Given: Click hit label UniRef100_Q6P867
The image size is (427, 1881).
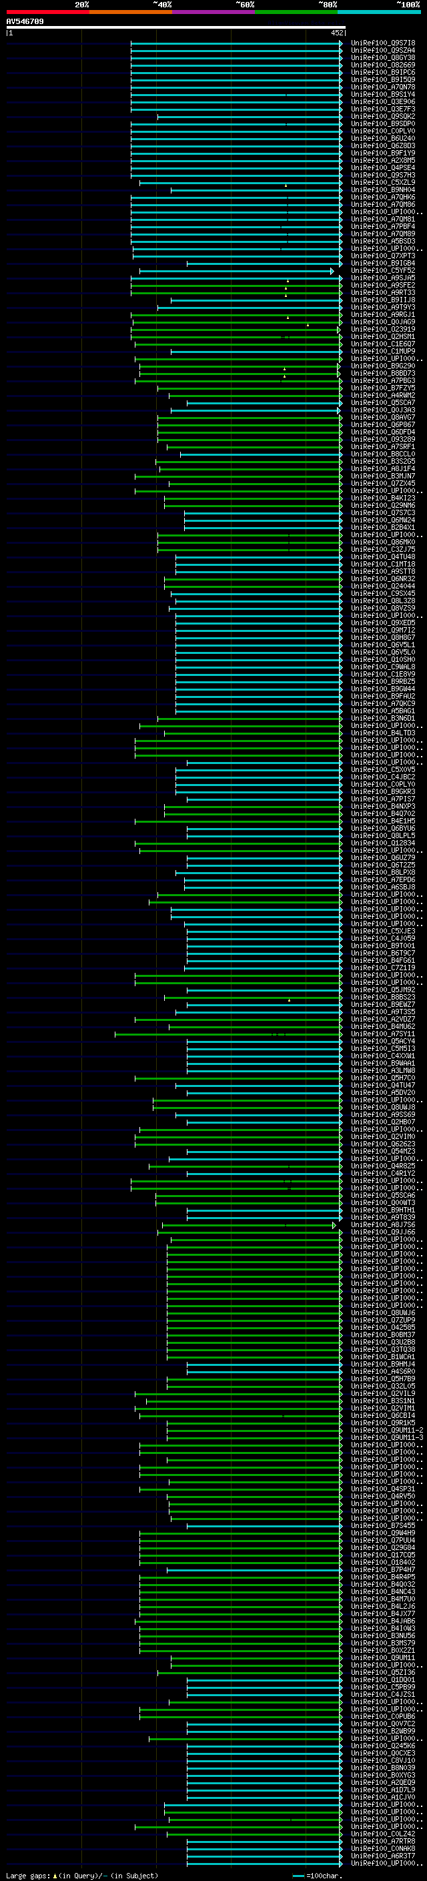Looking at the screenshot, I should [x=383, y=425].
